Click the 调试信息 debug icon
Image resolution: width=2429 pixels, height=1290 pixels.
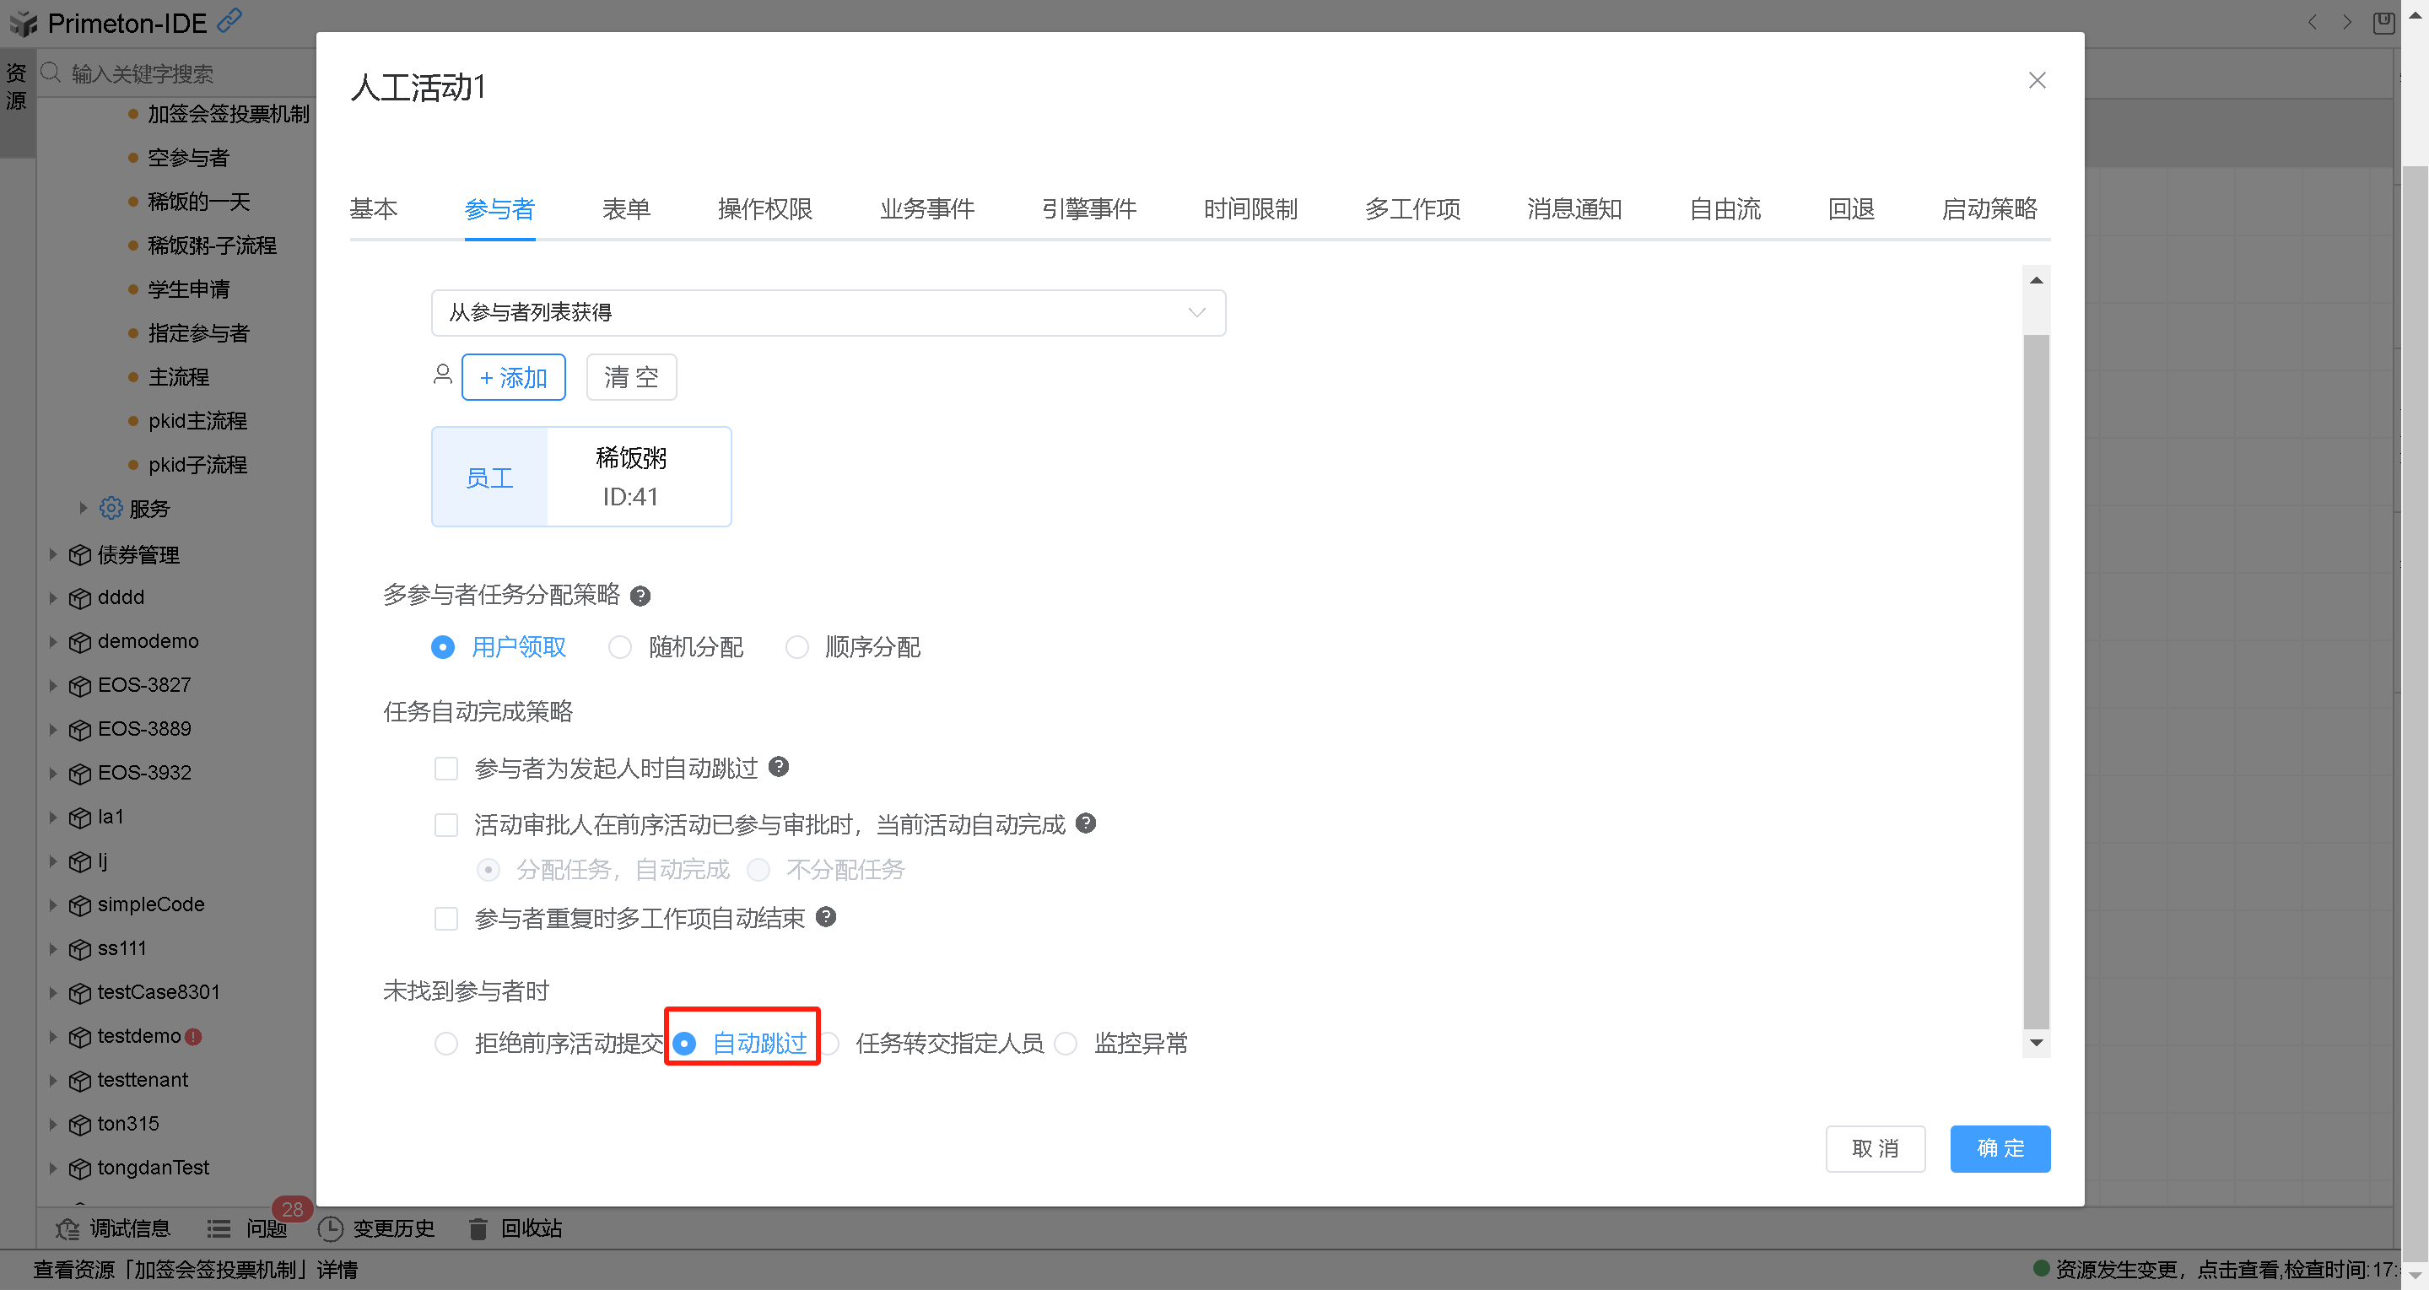(67, 1228)
